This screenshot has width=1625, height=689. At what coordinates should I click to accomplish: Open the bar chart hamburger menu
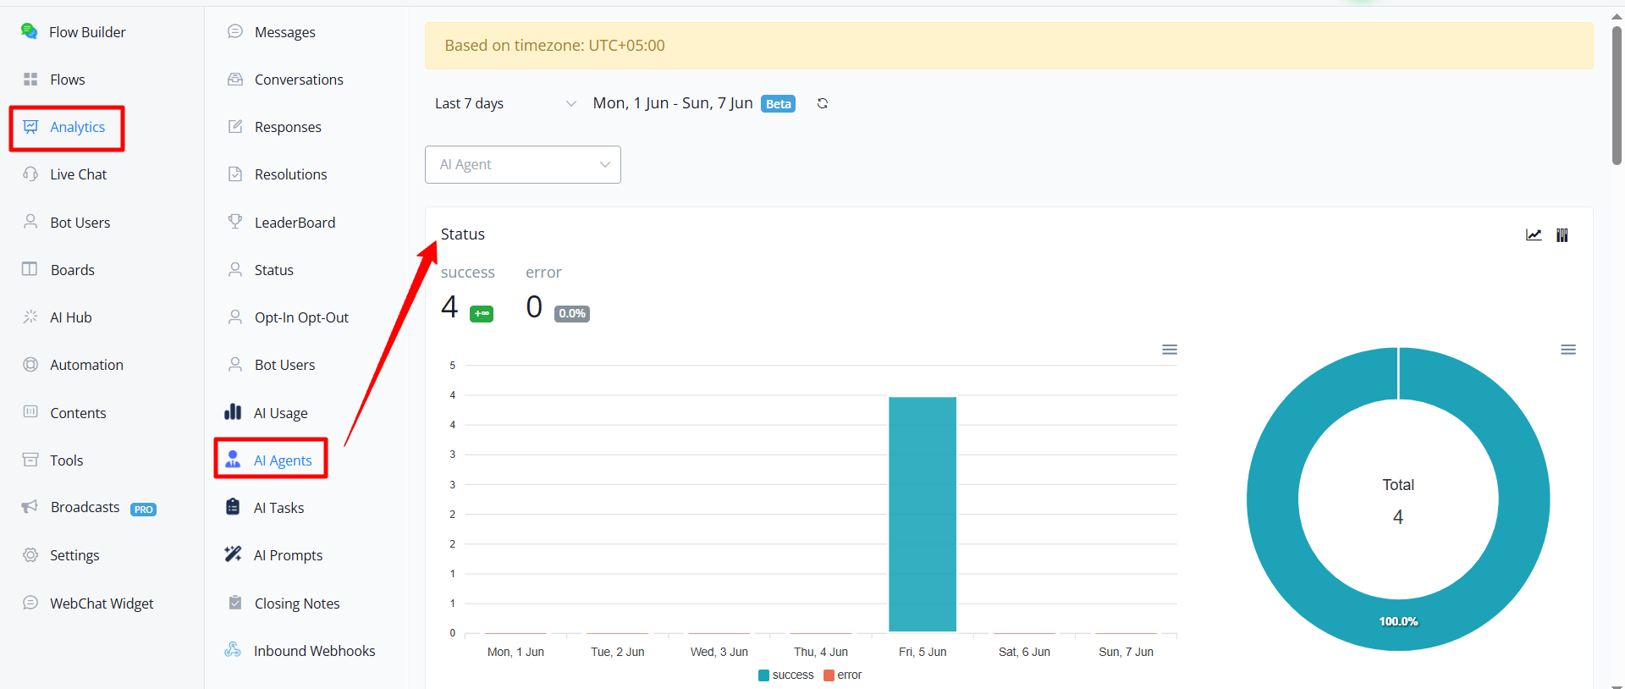[x=1170, y=350]
